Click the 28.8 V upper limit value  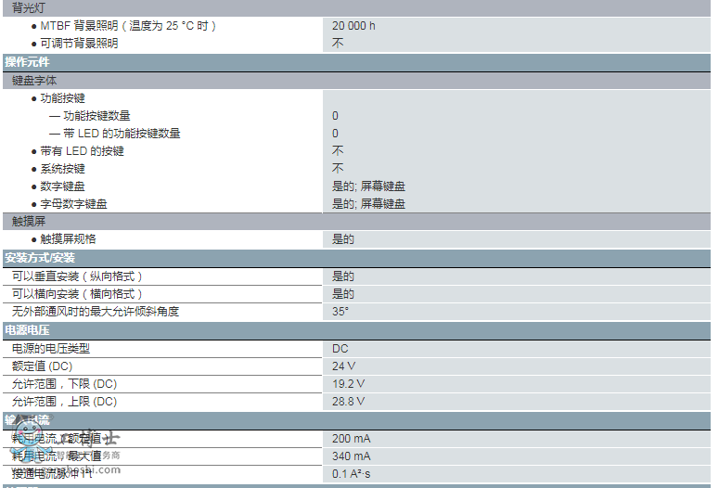pyautogui.click(x=348, y=402)
